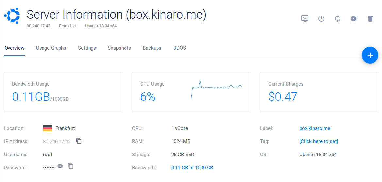The image size is (382, 182).
Task: Click the Ubuntu logo icon
Action: coord(12,15)
